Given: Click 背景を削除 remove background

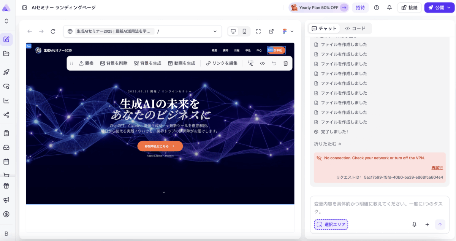Looking at the screenshot, I should pos(114,63).
